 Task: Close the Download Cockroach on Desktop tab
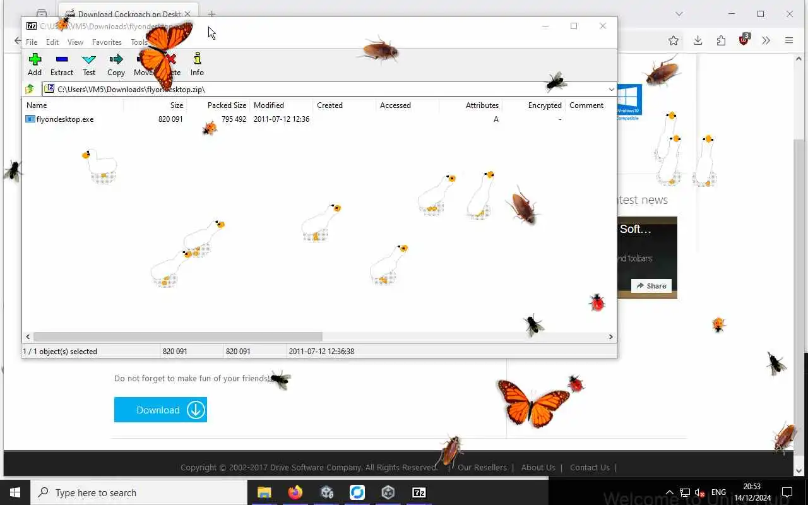coord(187,14)
